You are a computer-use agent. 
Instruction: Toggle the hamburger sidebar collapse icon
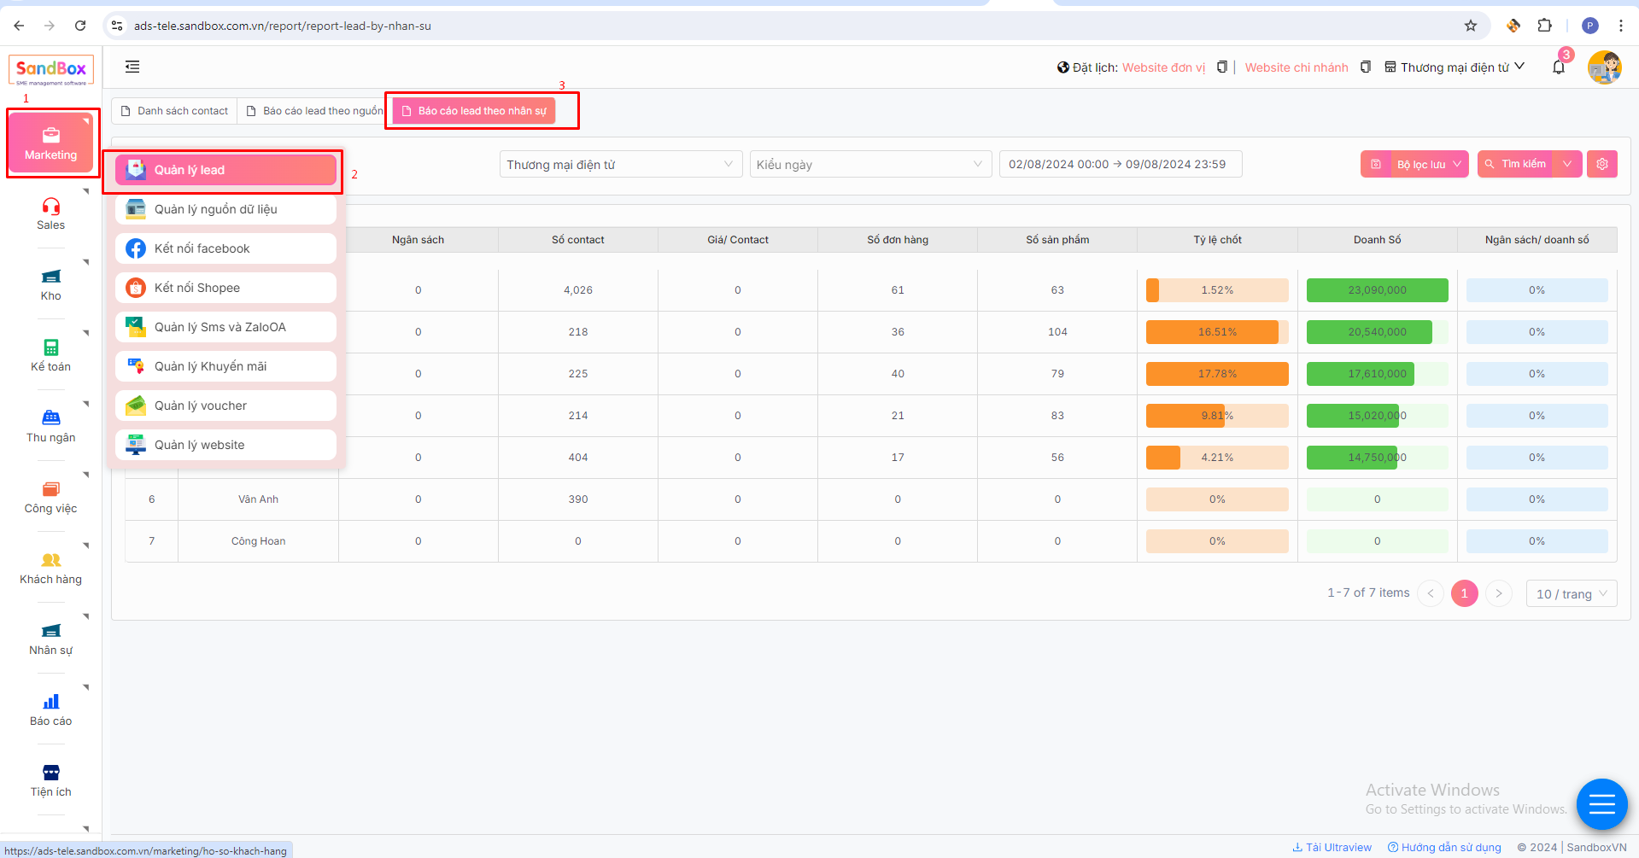[132, 67]
